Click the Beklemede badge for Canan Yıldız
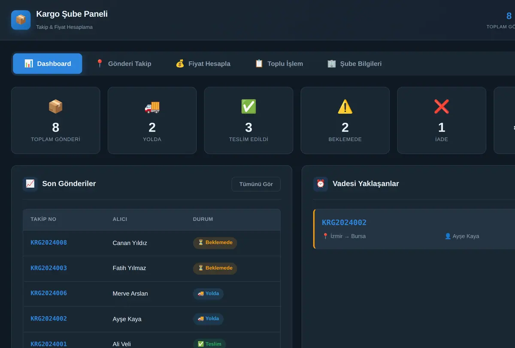515x348 pixels. point(215,243)
